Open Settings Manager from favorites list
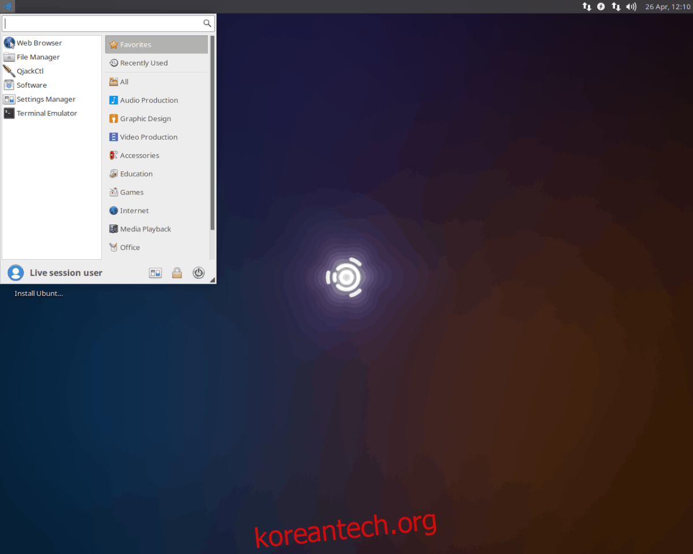 (46, 99)
